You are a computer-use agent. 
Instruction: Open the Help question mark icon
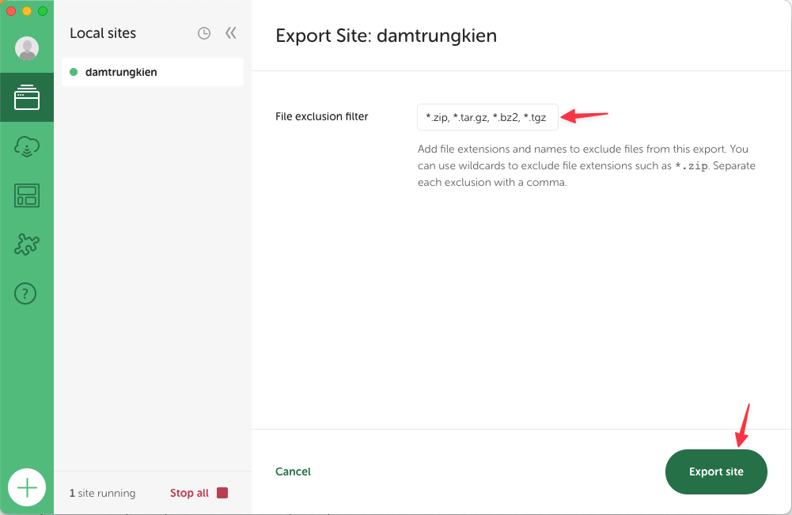pyautogui.click(x=25, y=293)
